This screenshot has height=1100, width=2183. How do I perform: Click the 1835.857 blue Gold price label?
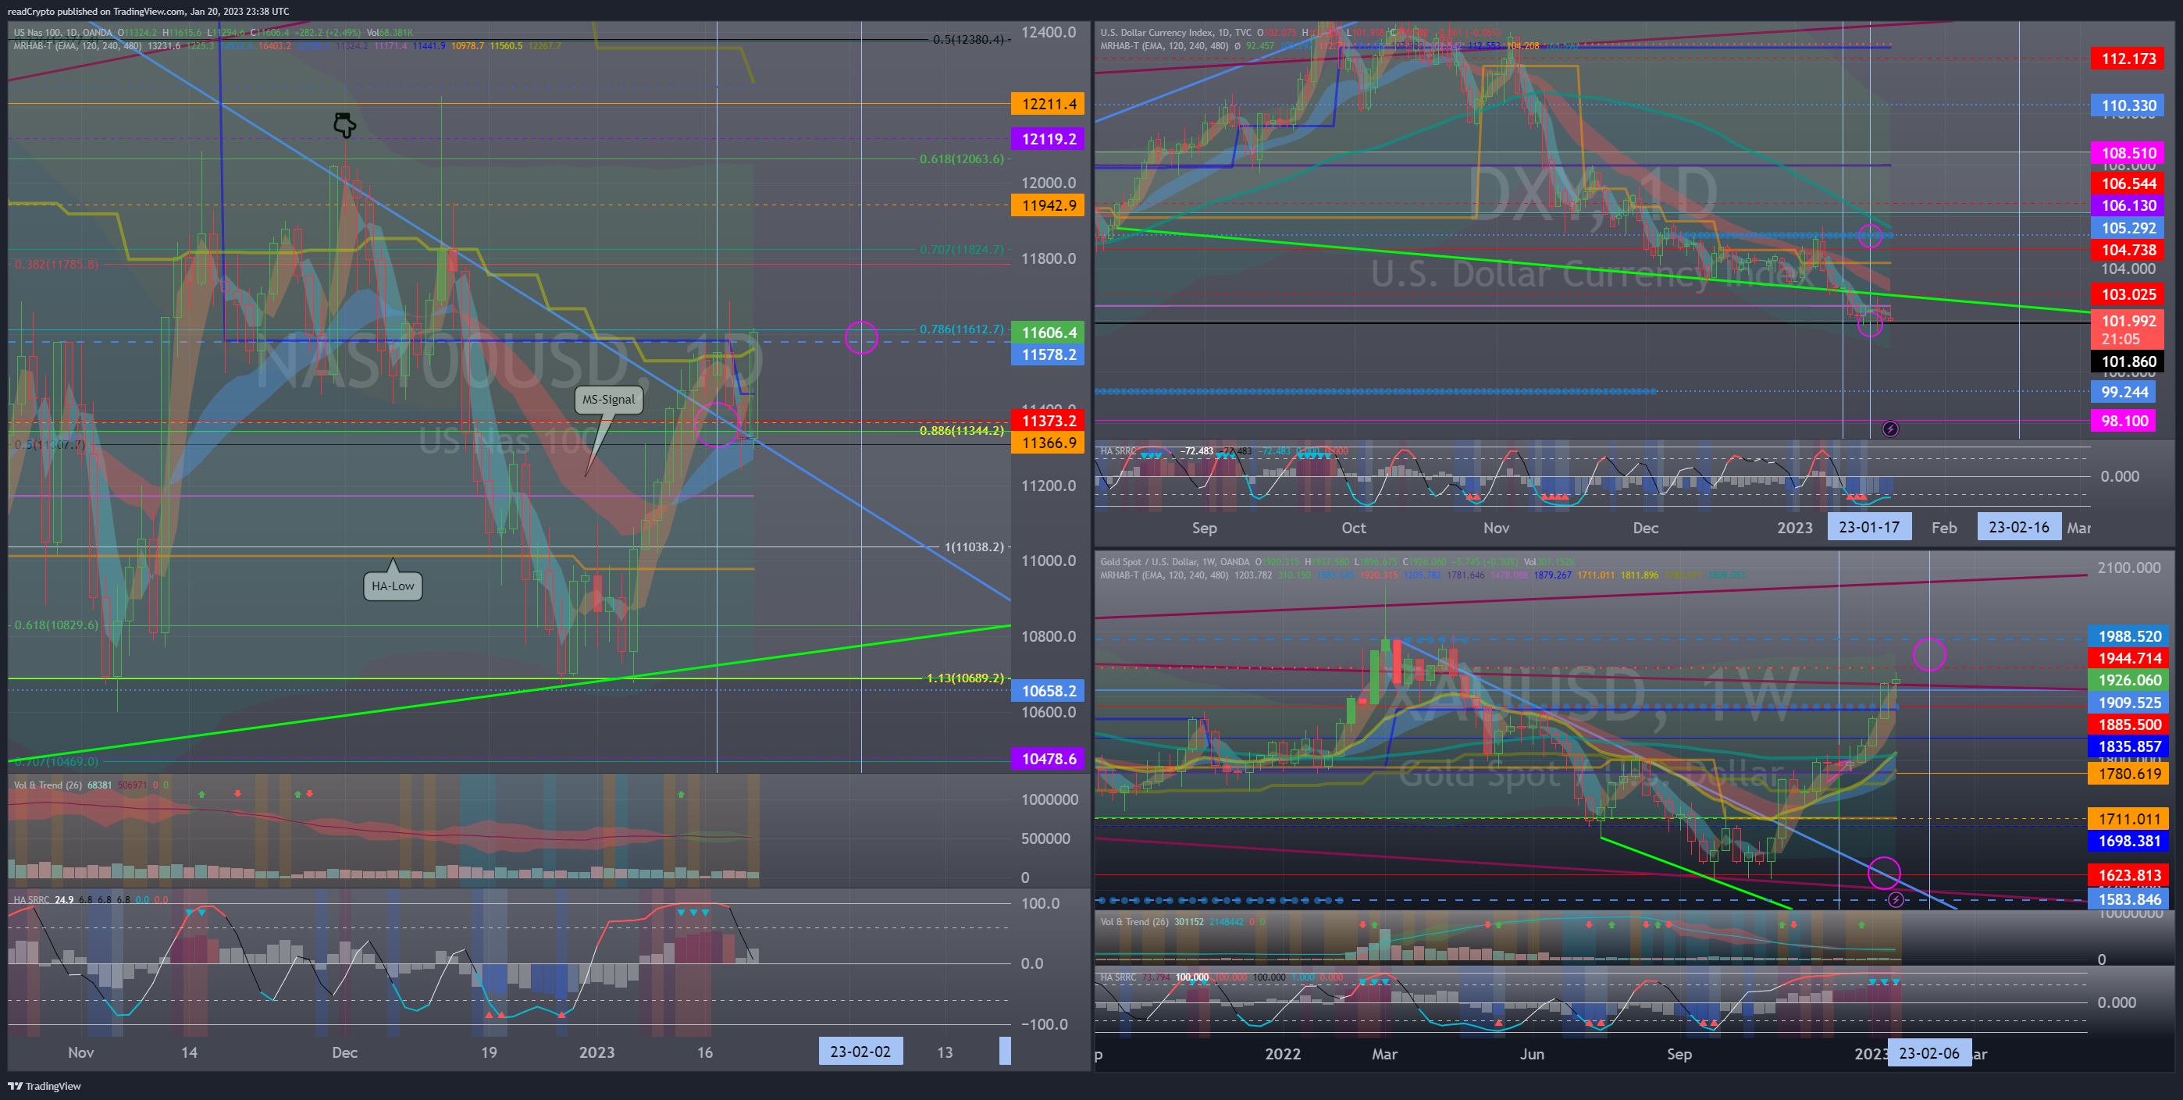tap(2129, 746)
